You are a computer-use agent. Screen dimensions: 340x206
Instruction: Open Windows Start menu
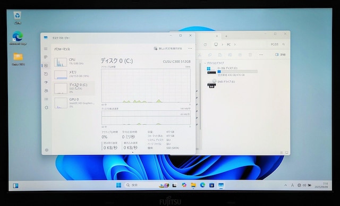(118, 185)
